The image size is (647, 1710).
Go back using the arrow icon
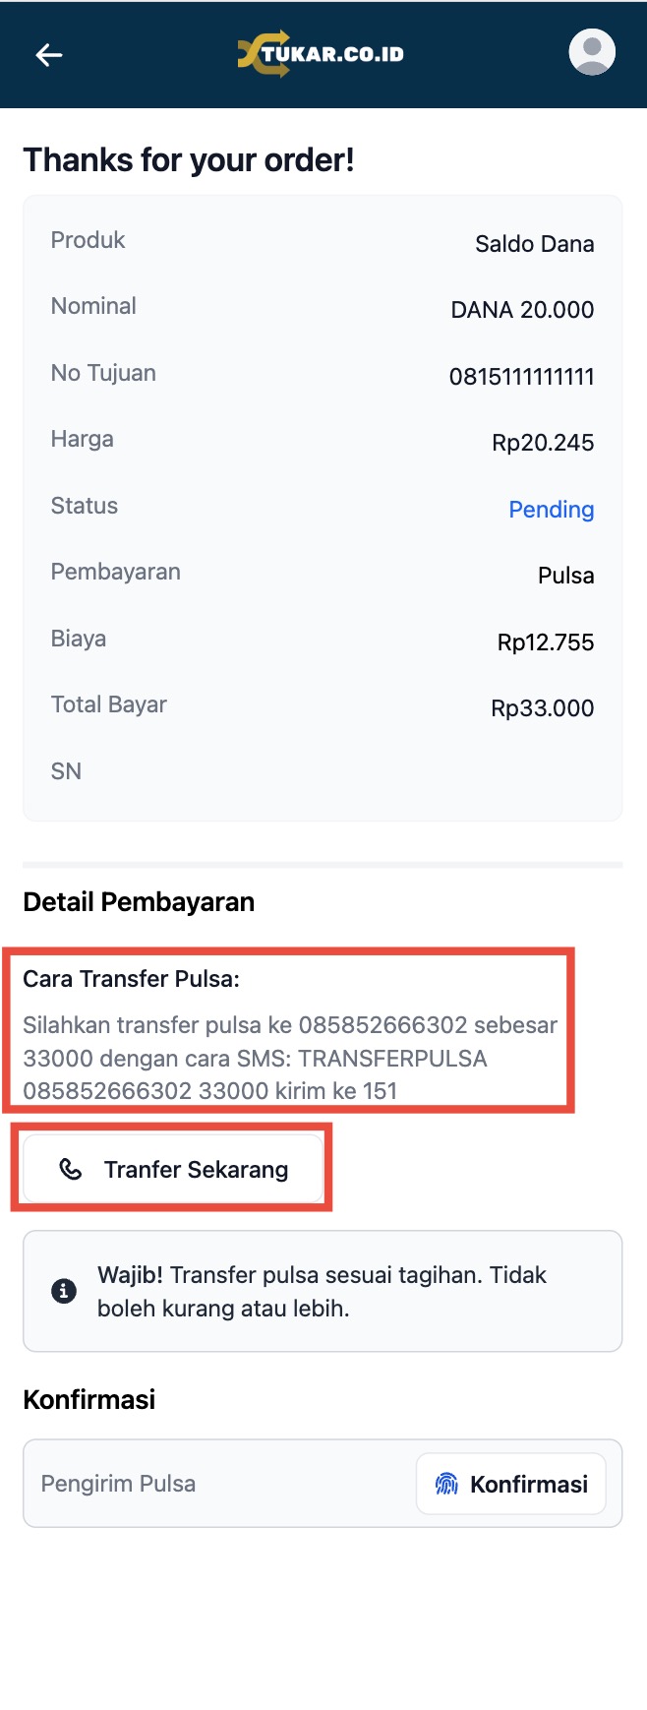[49, 55]
